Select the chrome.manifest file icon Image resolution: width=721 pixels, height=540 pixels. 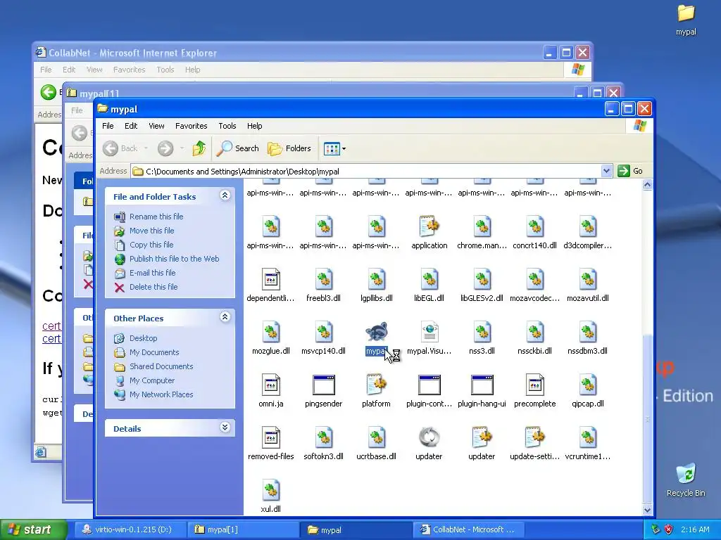coord(482,226)
